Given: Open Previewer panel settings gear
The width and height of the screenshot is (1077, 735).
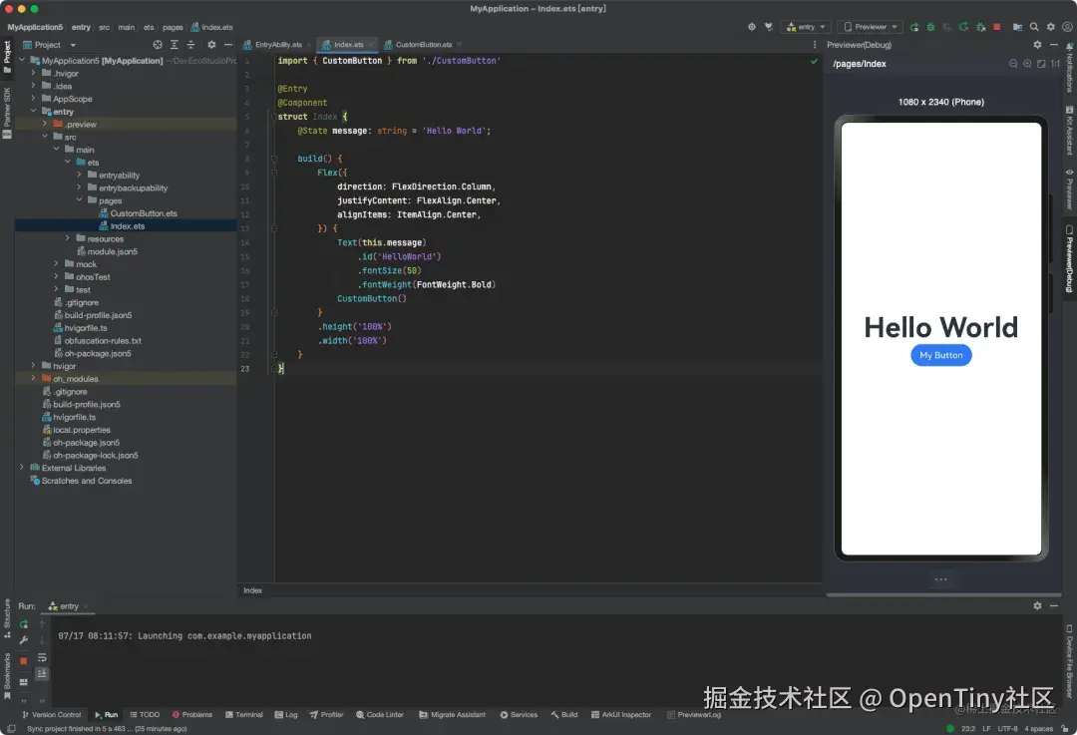Looking at the screenshot, I should click(1037, 45).
